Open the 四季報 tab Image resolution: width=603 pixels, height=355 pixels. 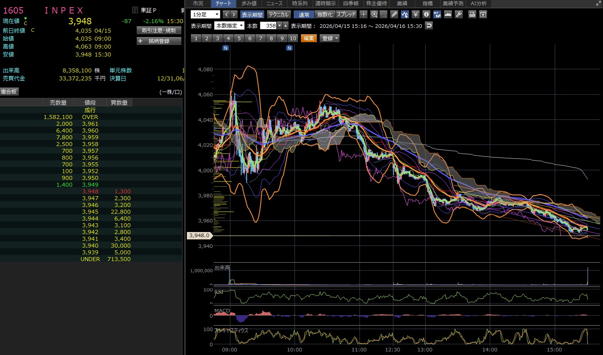point(351,3)
